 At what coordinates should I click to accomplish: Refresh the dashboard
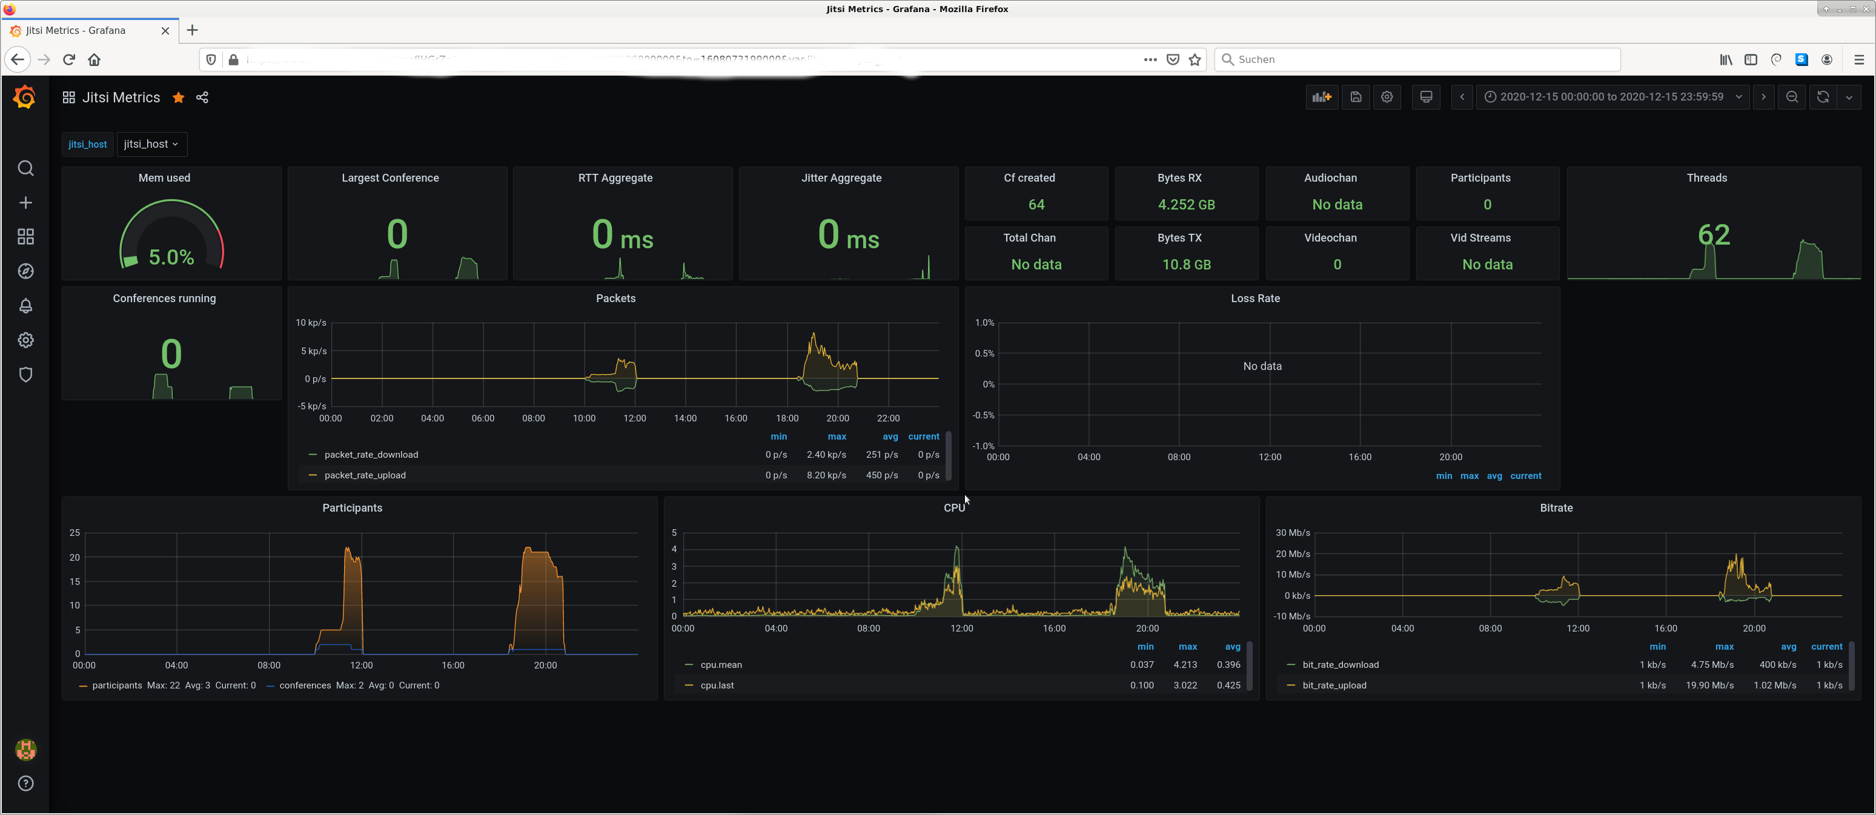(x=1823, y=97)
